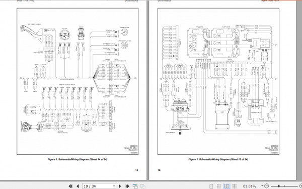The height and width of the screenshot is (189, 302).
Task: Click the Sheet 15 of 24 figure caption
Action: [x=218, y=159]
